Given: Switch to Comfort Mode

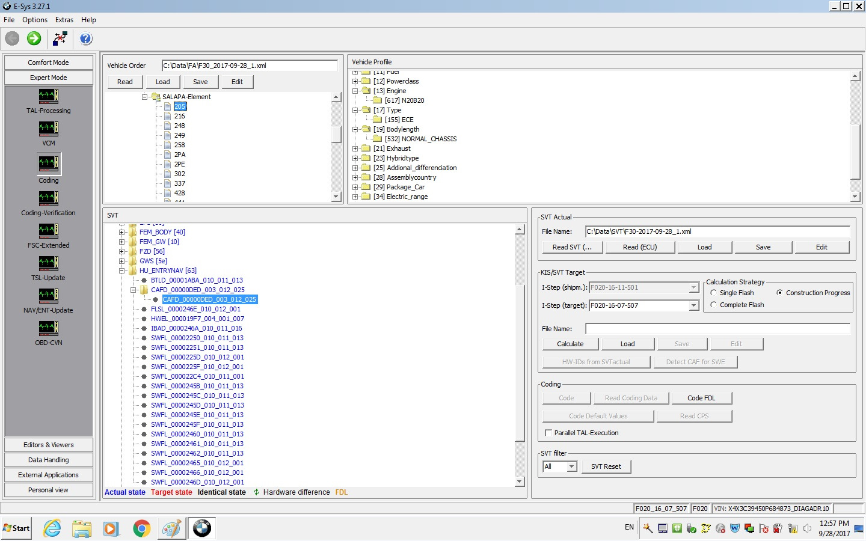Looking at the screenshot, I should pyautogui.click(x=49, y=63).
